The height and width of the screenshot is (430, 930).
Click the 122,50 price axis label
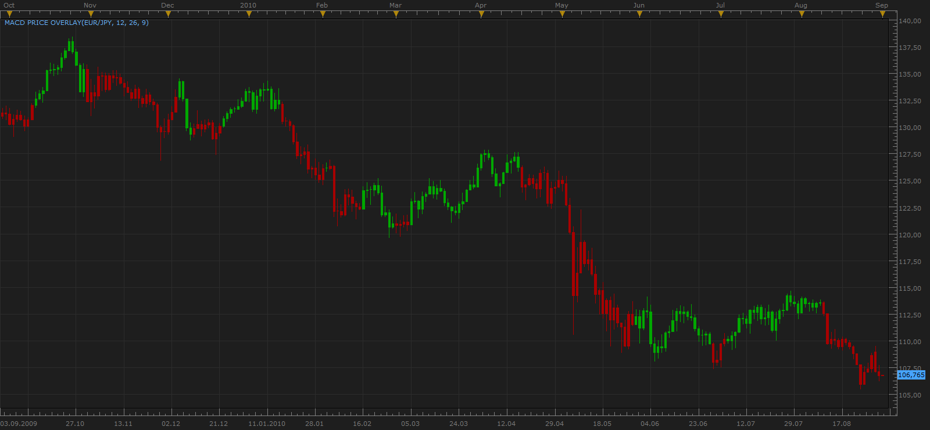(910, 208)
